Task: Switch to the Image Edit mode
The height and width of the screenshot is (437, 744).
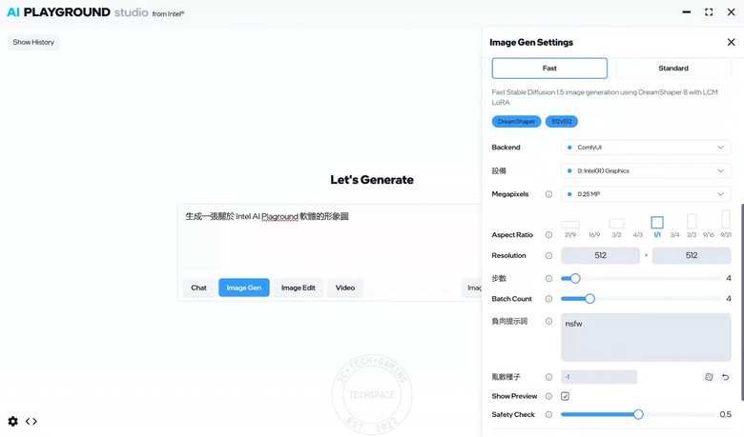Action: (x=298, y=288)
